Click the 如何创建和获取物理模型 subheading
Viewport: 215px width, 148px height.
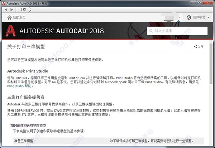28,125
